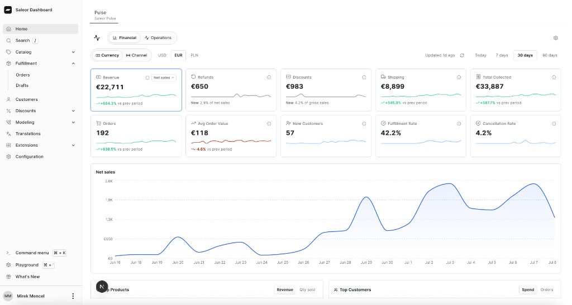Switch grouping to Currency
The height and width of the screenshot is (305, 572).
click(x=107, y=55)
